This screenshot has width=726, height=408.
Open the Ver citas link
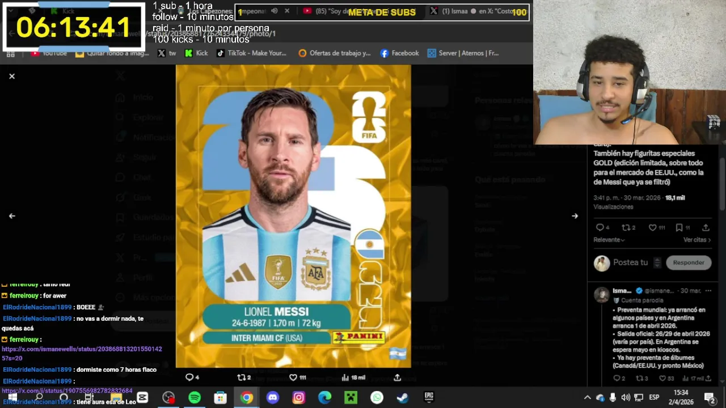point(697,240)
